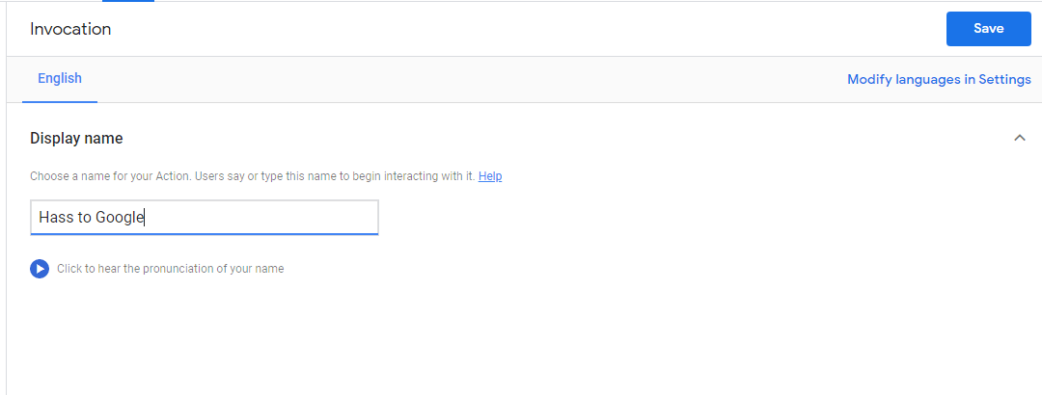Click the blue Save button label
Screen dimensions: 1042x395
pyautogui.click(x=988, y=29)
